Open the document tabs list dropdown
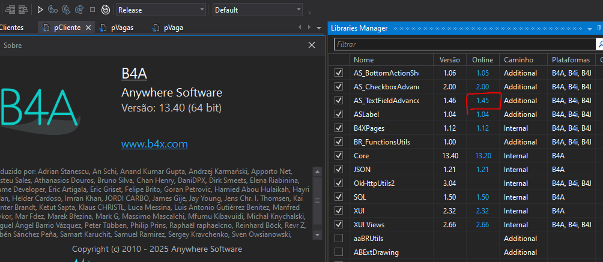 coord(318,28)
